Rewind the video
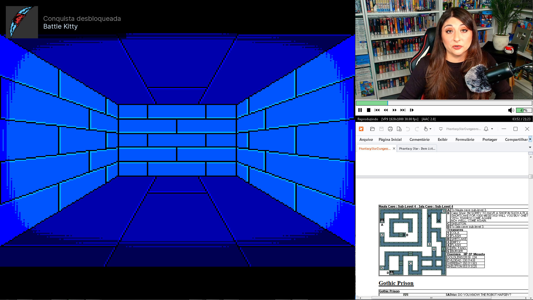The height and width of the screenshot is (300, 533). point(386,110)
